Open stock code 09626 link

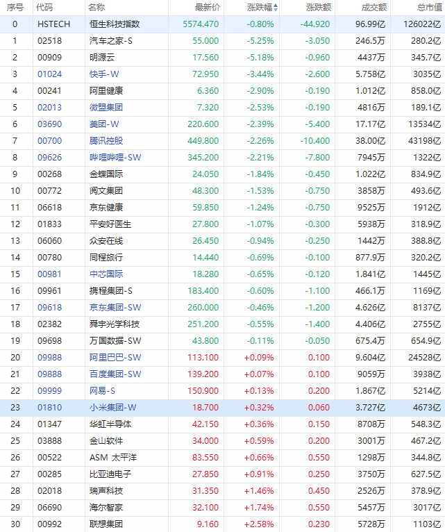click(50, 158)
